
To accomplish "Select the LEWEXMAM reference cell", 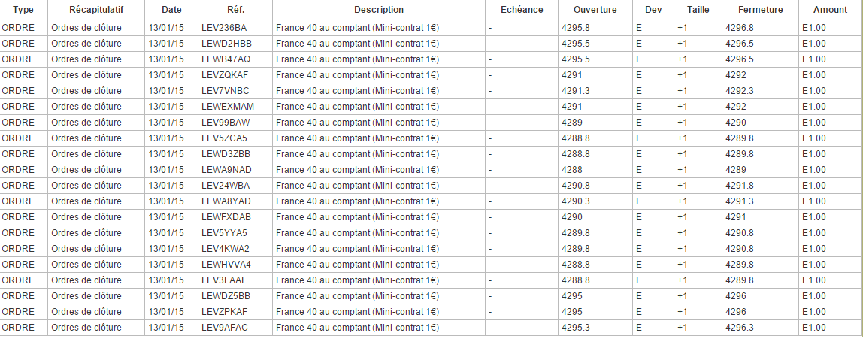I will (x=228, y=107).
